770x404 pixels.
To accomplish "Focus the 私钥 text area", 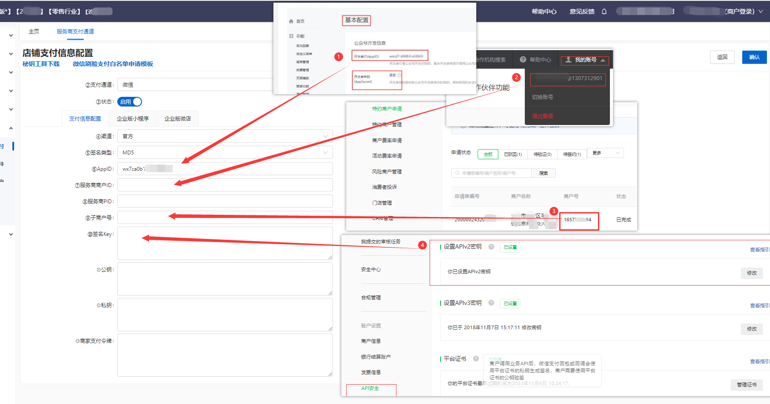I will [225, 315].
